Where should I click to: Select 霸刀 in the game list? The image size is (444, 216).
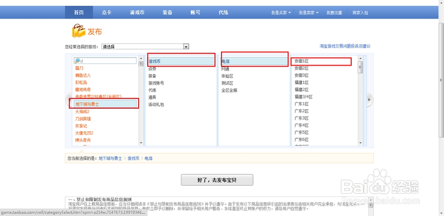tap(79, 68)
